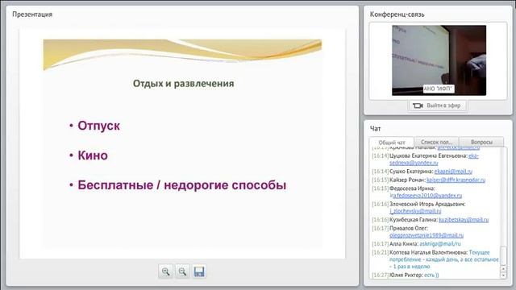
Task: Click the "Выйти в эфир" button
Action: click(437, 106)
